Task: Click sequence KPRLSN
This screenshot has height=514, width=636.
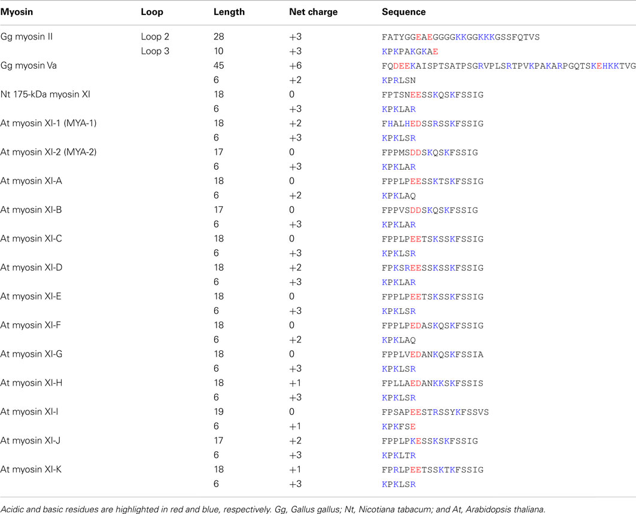Action: 398,81
